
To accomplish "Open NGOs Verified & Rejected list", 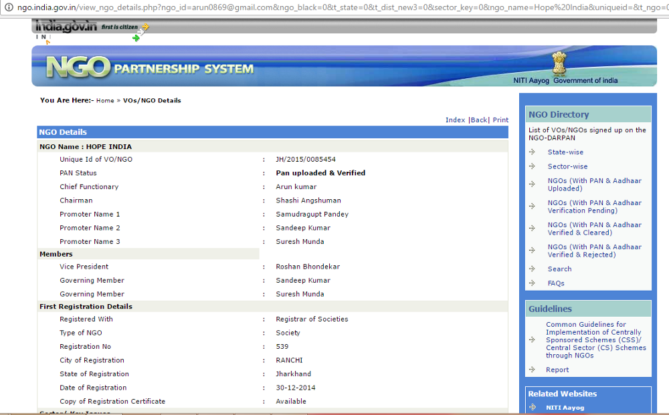I will pyautogui.click(x=594, y=251).
